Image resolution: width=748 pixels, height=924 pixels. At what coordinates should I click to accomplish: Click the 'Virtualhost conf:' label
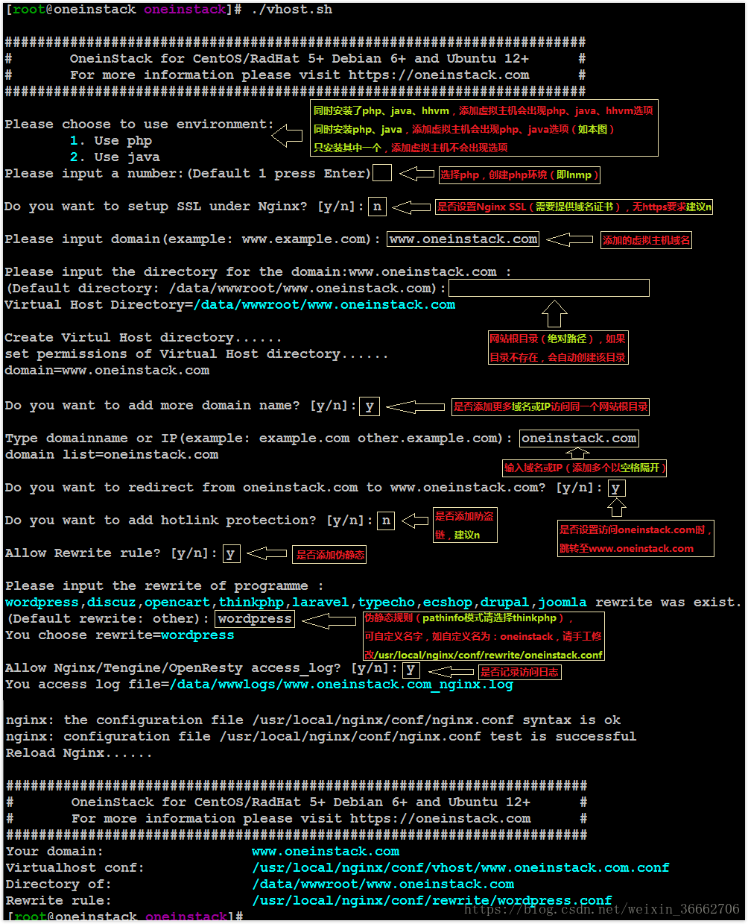pos(75,868)
